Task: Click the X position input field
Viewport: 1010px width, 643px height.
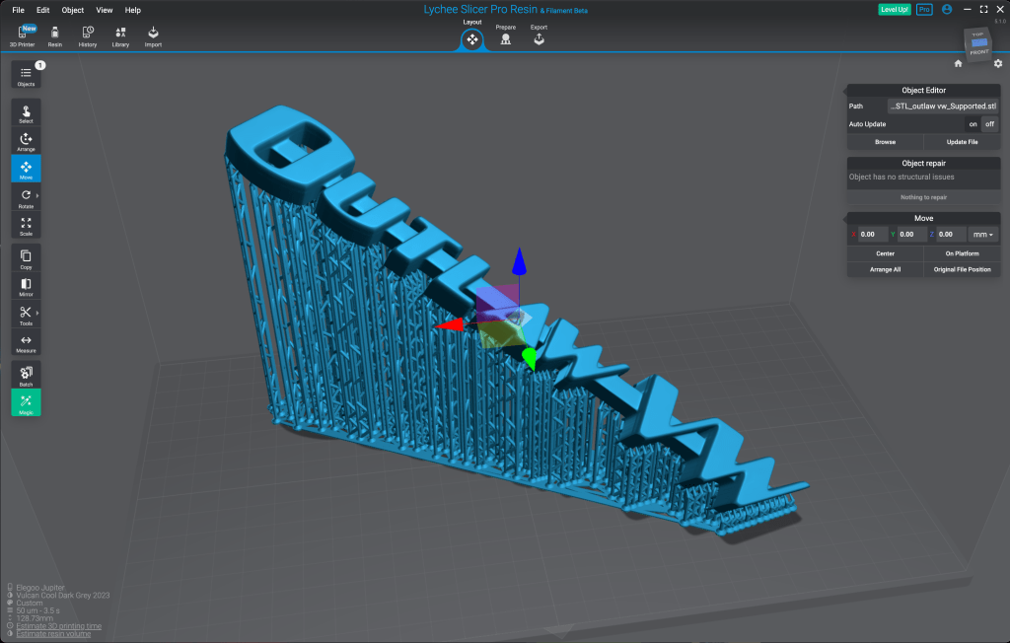Action: [872, 235]
